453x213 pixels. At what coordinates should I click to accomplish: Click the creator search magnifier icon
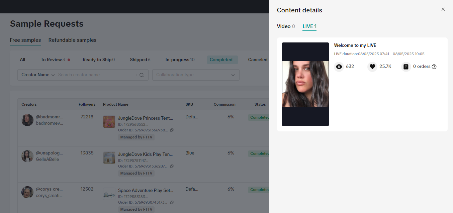(x=142, y=75)
